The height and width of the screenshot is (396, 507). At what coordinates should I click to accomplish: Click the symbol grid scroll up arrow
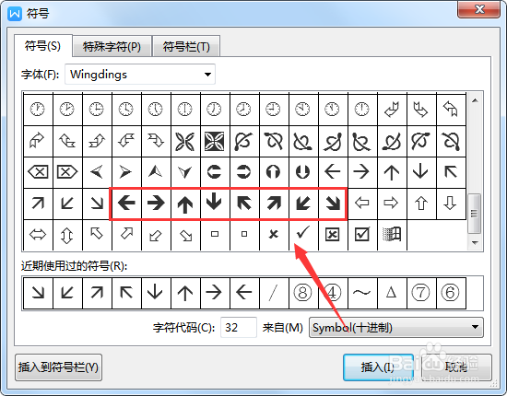pyautogui.click(x=475, y=100)
